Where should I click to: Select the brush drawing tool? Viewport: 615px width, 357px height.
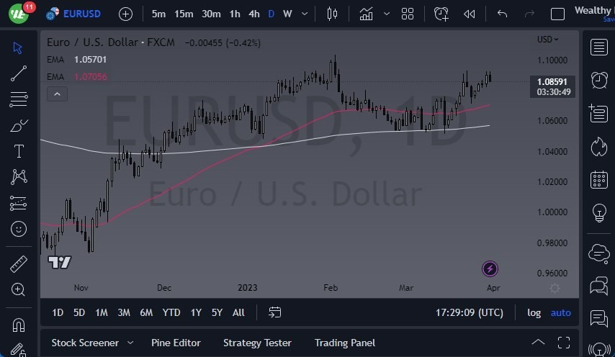click(19, 125)
